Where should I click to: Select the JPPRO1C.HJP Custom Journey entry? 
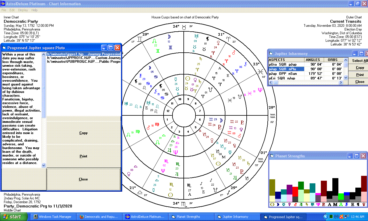click(84, 58)
